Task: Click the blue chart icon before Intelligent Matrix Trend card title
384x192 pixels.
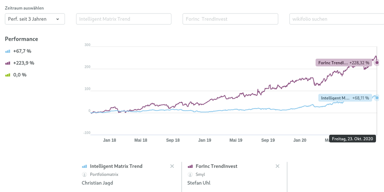Action: coord(85,167)
